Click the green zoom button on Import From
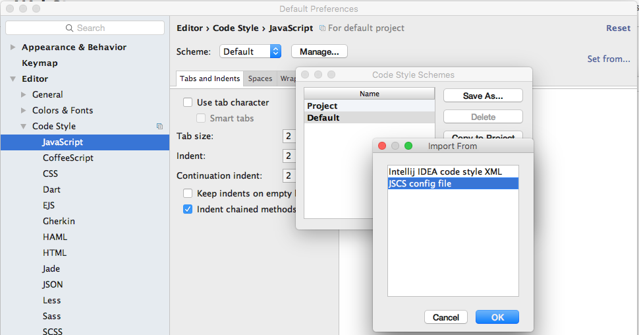Viewport: 639px width, 335px height. 408,146
